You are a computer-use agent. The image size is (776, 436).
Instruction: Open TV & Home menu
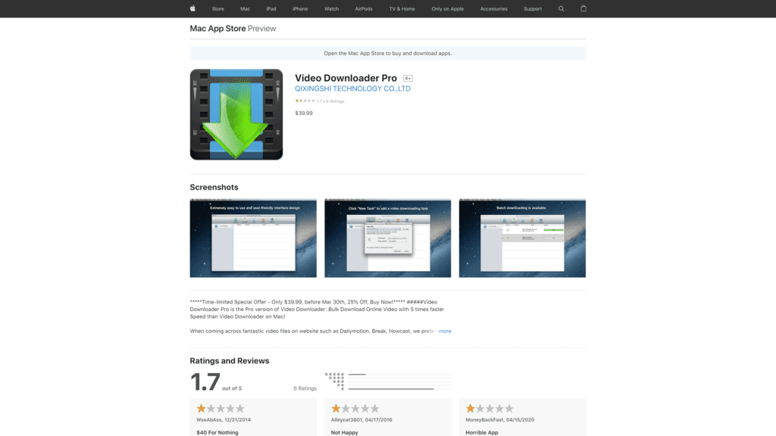(402, 9)
